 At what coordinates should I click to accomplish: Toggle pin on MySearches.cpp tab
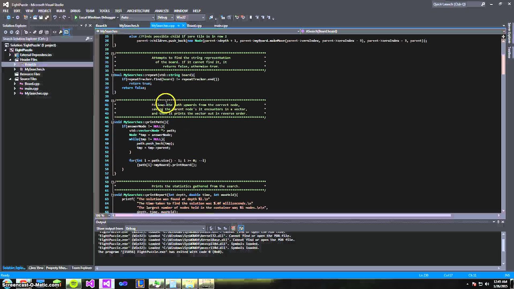(179, 26)
